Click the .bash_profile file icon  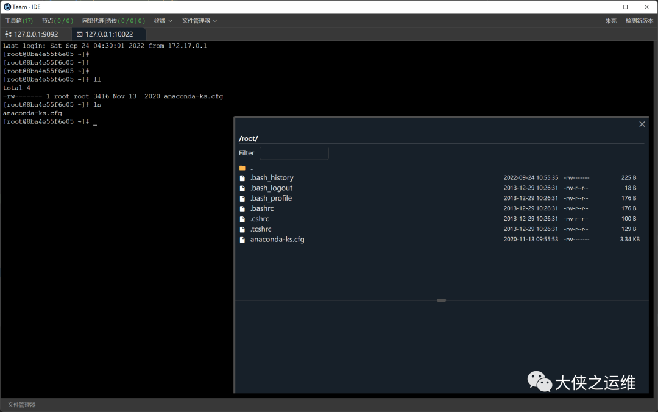click(x=242, y=199)
